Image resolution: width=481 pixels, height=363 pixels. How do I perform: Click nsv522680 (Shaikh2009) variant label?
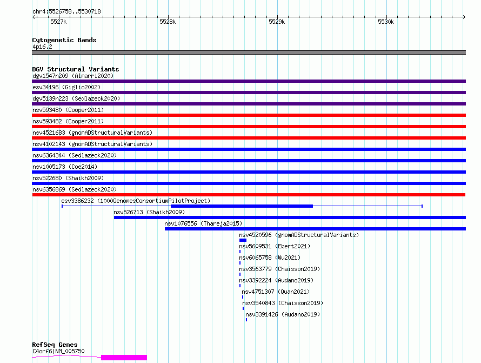[68, 178]
